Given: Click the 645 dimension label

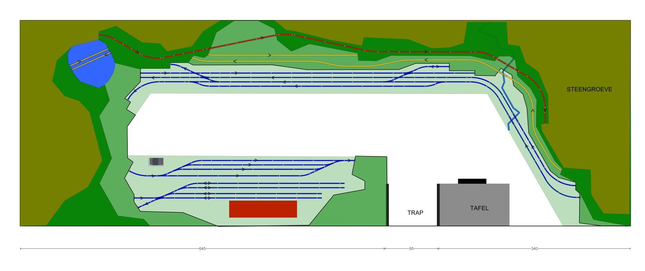Looking at the screenshot, I should tap(202, 248).
